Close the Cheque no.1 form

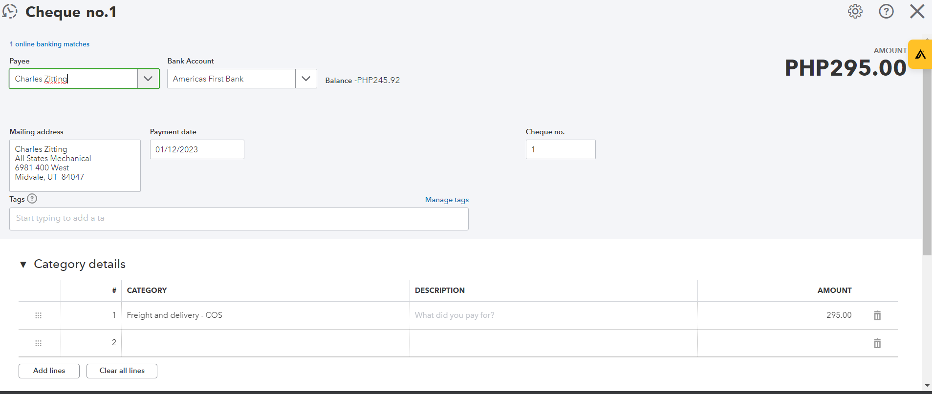click(x=917, y=11)
